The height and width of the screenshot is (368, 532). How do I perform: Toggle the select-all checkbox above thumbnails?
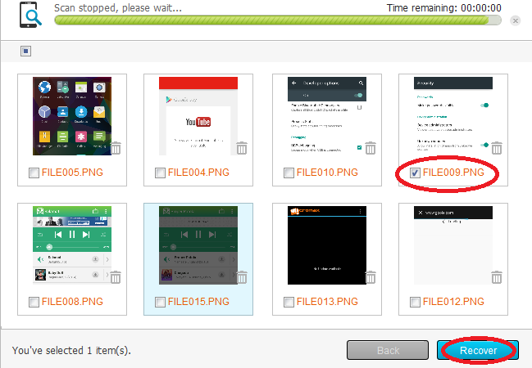[26, 51]
